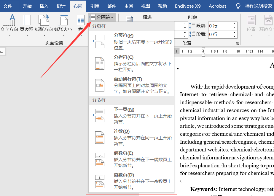Viewport: 274px width, 196px height.
Task: Expand the 位置 dropdown arrow
Action: click(252, 35)
